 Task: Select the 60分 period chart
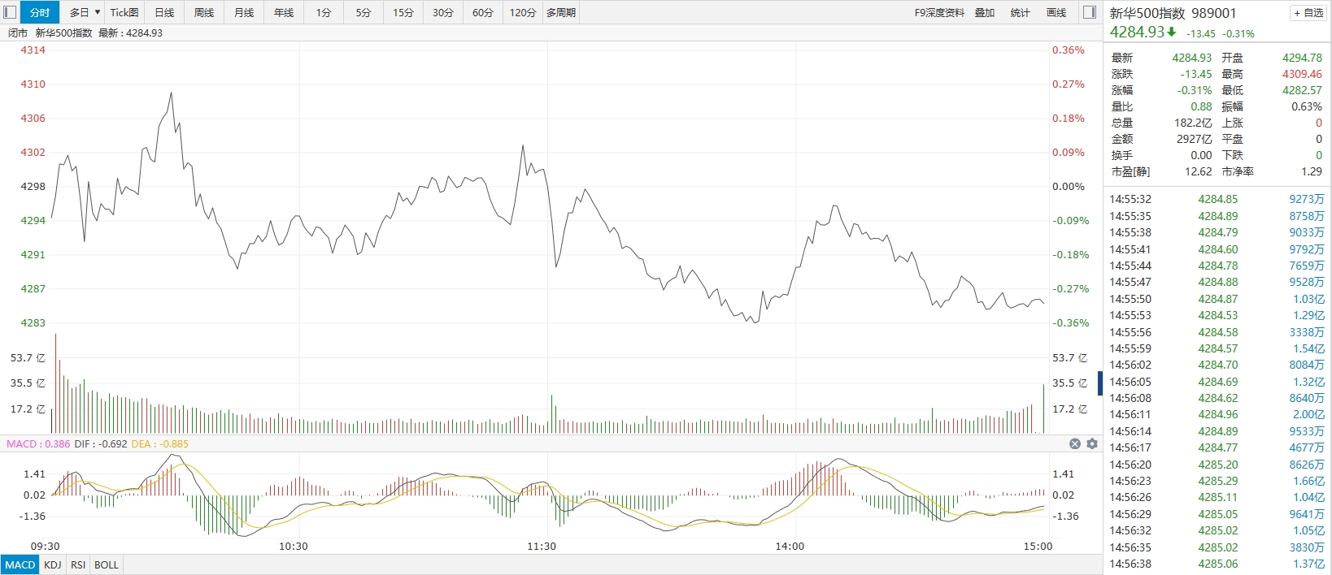click(x=483, y=12)
